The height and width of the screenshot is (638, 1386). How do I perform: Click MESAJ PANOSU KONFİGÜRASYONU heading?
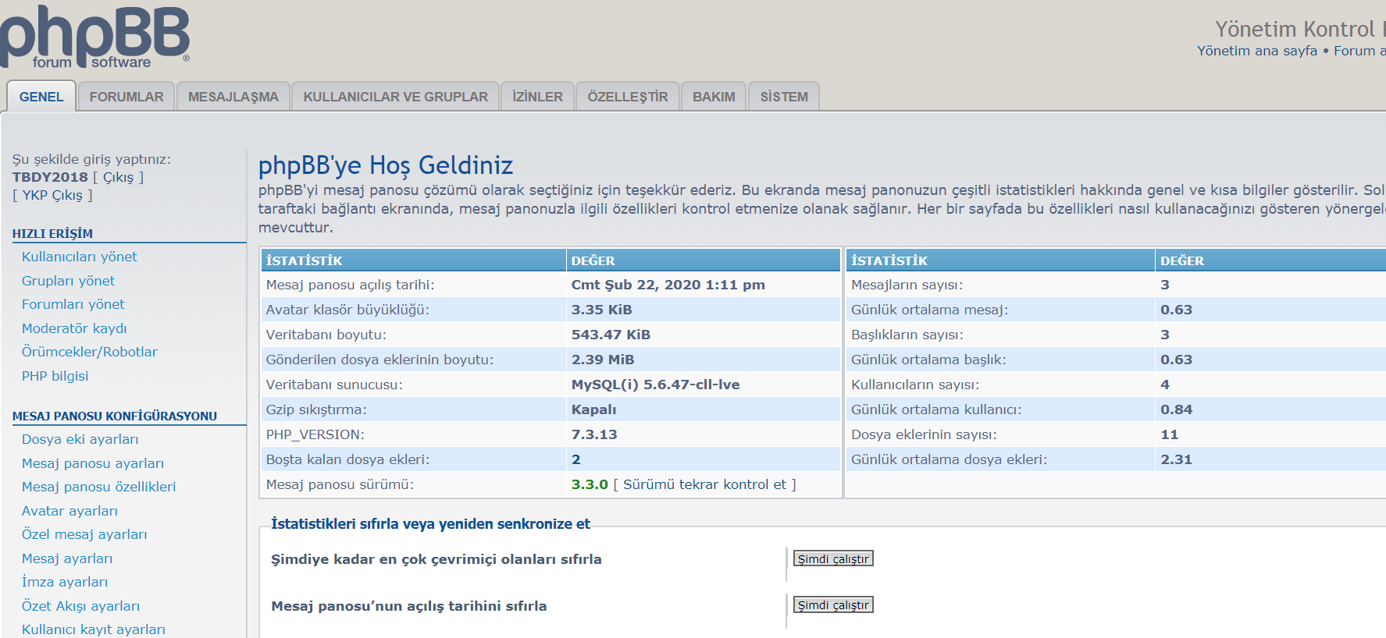click(x=115, y=416)
